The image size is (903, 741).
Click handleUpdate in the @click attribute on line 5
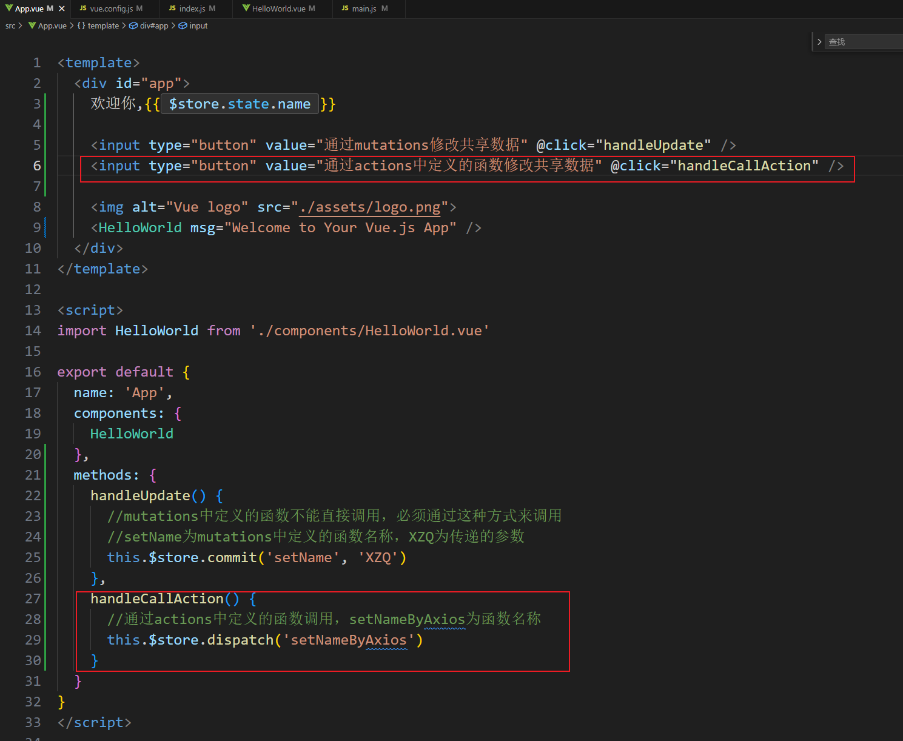[653, 145]
